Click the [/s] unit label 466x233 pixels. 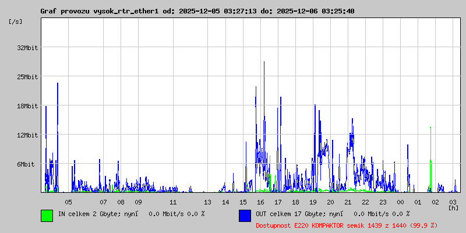(x=16, y=22)
